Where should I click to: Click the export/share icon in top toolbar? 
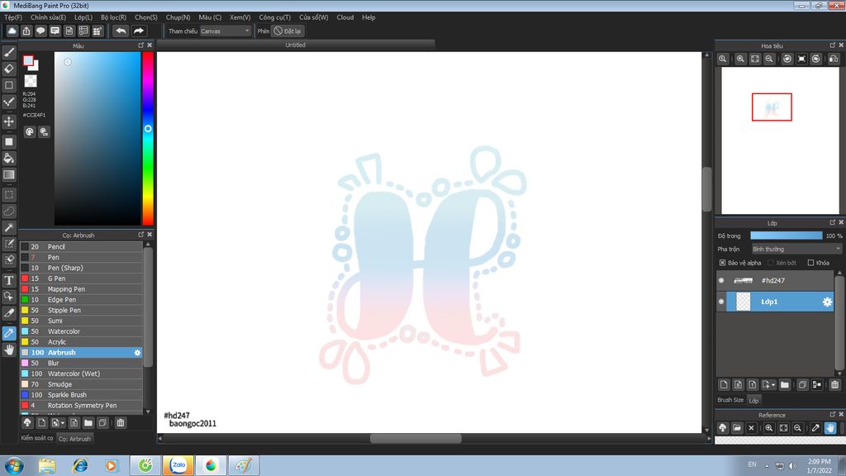coord(26,31)
